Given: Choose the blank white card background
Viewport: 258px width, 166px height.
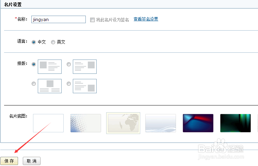Looking at the screenshot, I should [x=48, y=123].
